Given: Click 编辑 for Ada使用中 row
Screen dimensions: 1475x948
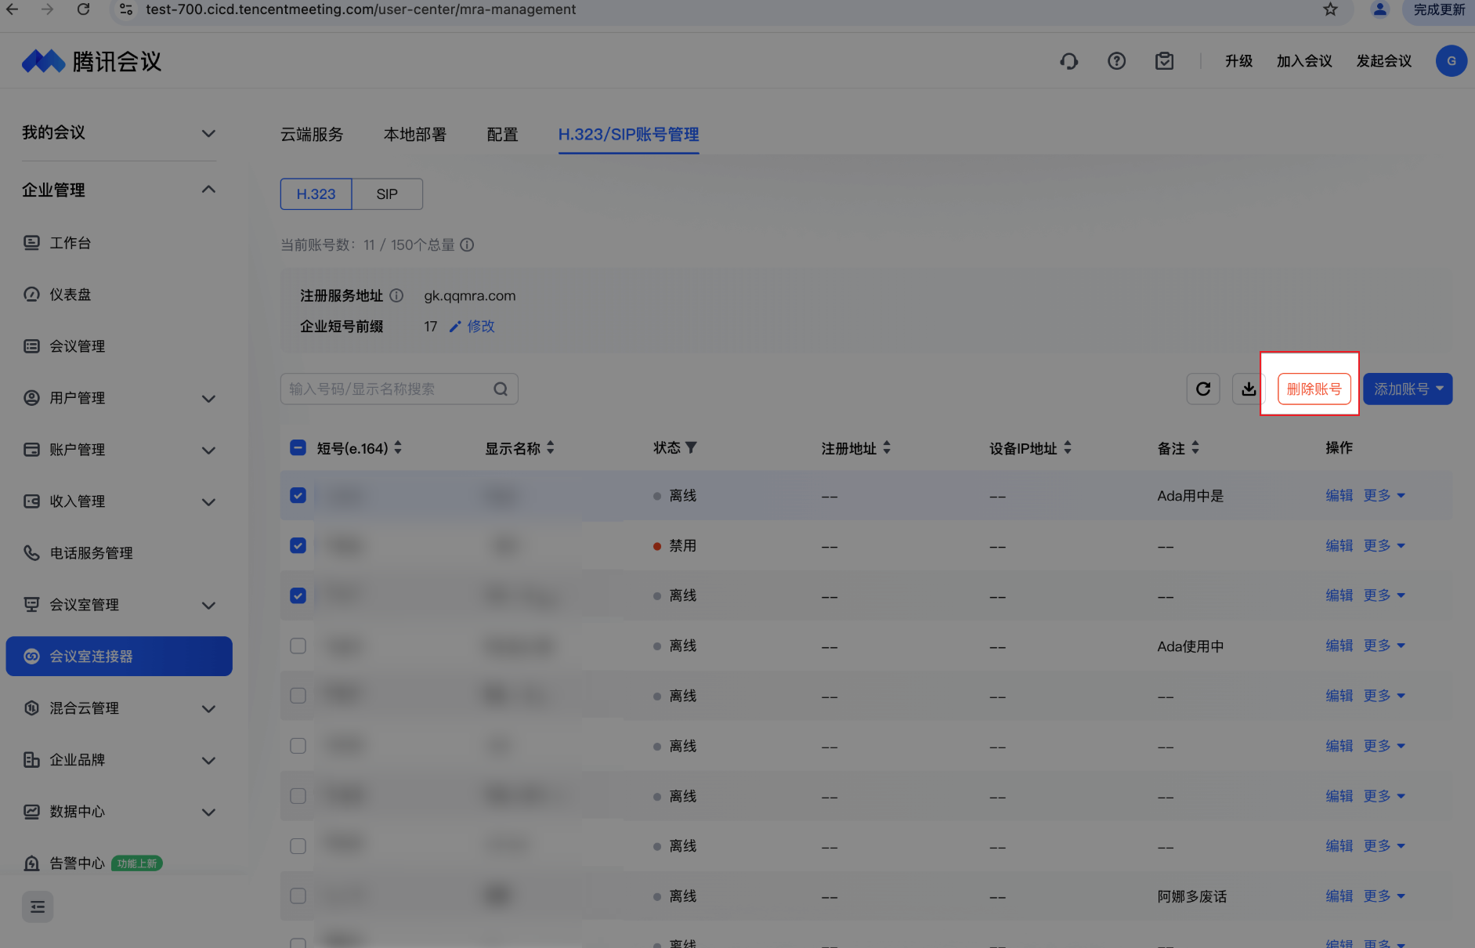Looking at the screenshot, I should 1339,646.
